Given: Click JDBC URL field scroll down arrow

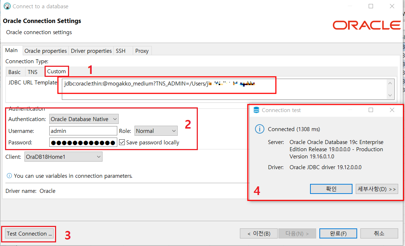Looking at the screenshot, I should [x=390, y=95].
